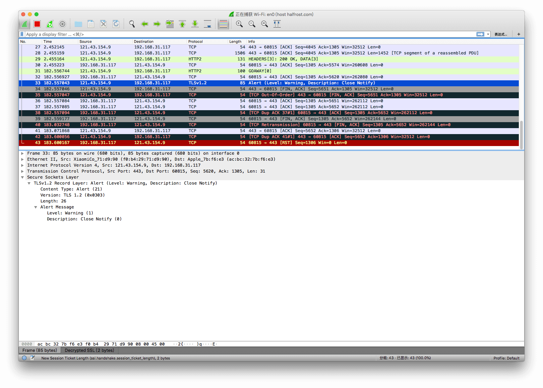543x388 pixels.
Task: Collapse the Alert Message node
Action: click(35, 207)
